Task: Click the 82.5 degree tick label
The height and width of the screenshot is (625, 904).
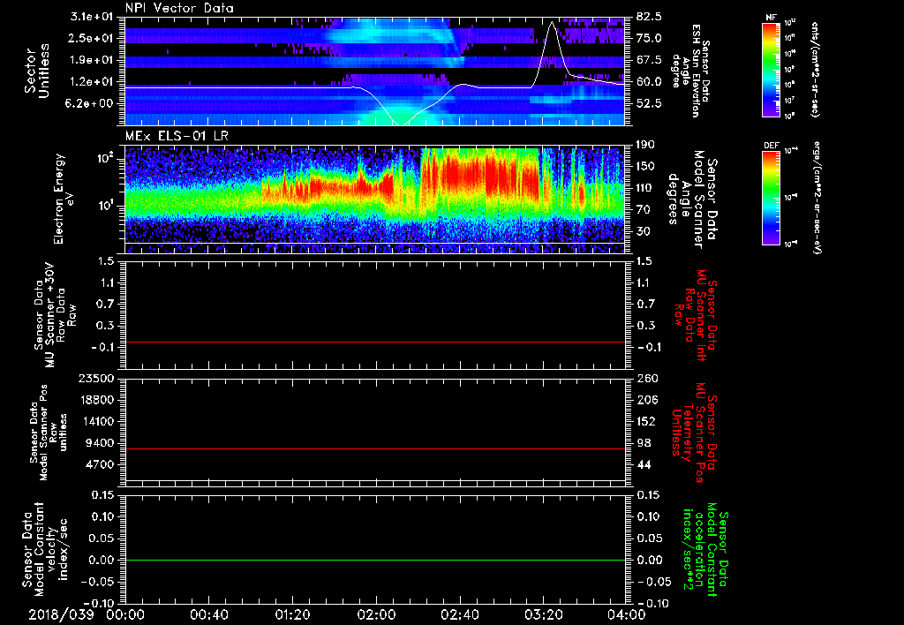Action: click(x=649, y=17)
